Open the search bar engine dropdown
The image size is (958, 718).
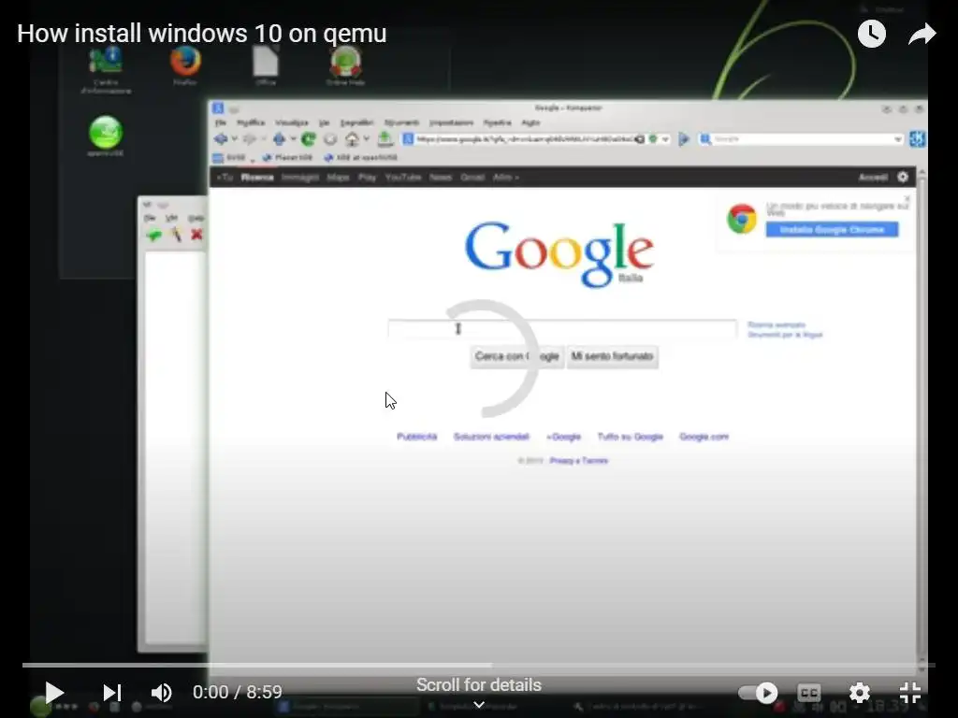[897, 139]
